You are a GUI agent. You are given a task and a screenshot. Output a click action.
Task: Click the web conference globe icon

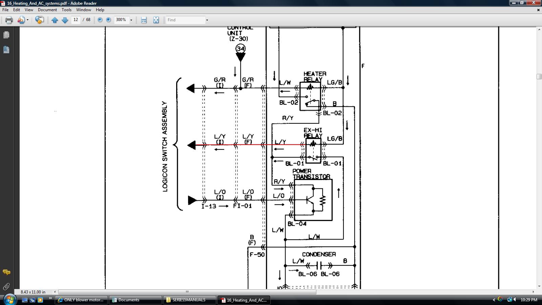pos(39,20)
